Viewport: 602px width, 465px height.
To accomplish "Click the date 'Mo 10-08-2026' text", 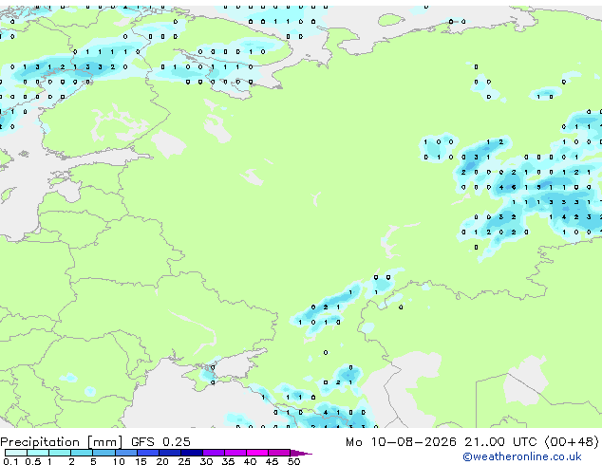I will tap(401, 442).
